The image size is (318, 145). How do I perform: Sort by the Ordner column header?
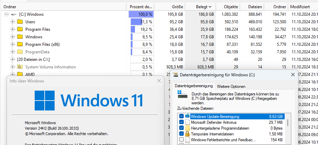64,7
